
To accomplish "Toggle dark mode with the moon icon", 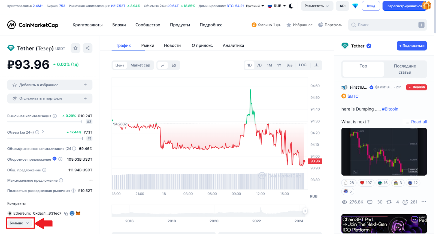I will coord(291,6).
